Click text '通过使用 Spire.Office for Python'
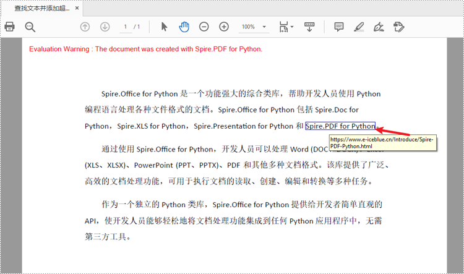This screenshot has width=464, height=274. 157,149
